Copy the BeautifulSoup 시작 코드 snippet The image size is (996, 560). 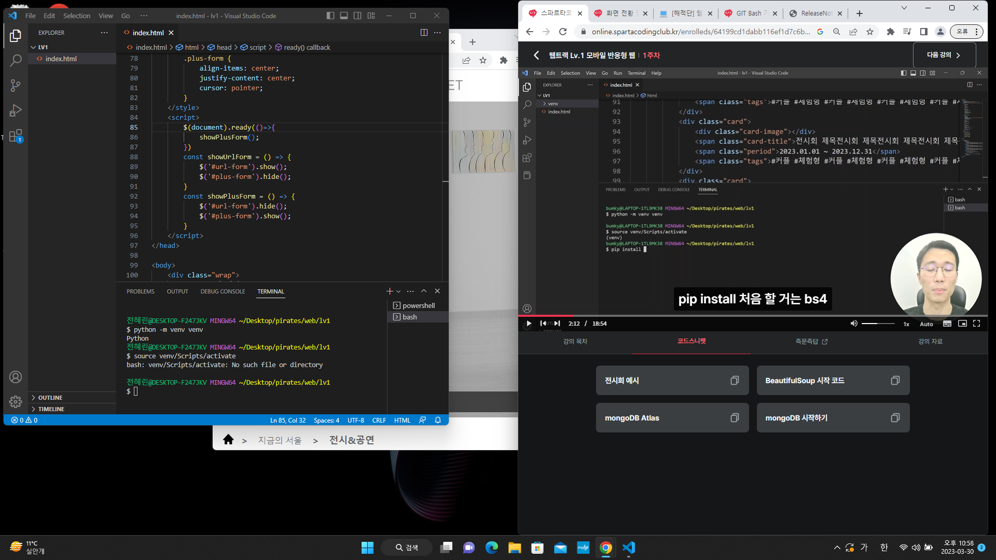tap(895, 381)
